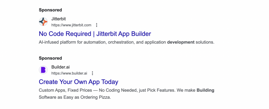Viewport: 269px width, 109px height.
Task: Click the bold word 'Building'
Action: pyautogui.click(x=205, y=90)
